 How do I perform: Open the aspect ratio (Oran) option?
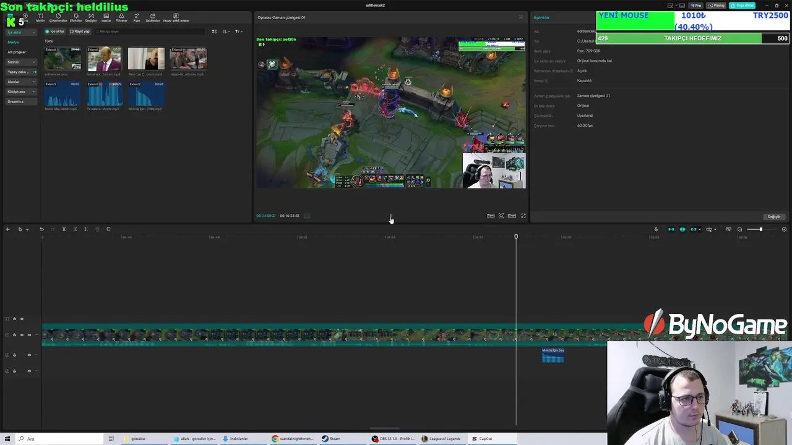click(512, 216)
